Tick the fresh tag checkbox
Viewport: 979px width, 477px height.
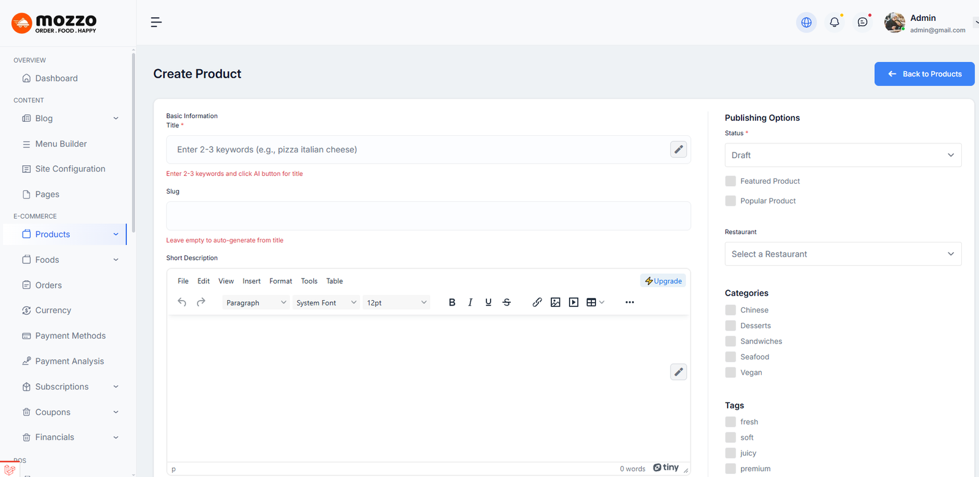[731, 422]
